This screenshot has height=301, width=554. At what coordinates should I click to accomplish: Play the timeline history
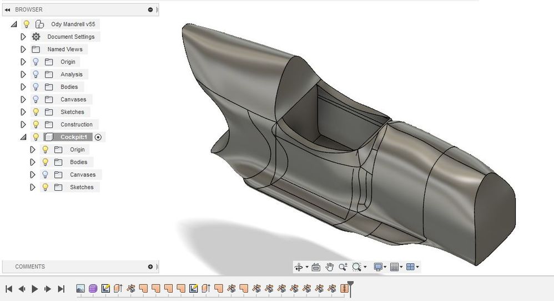[34, 289]
